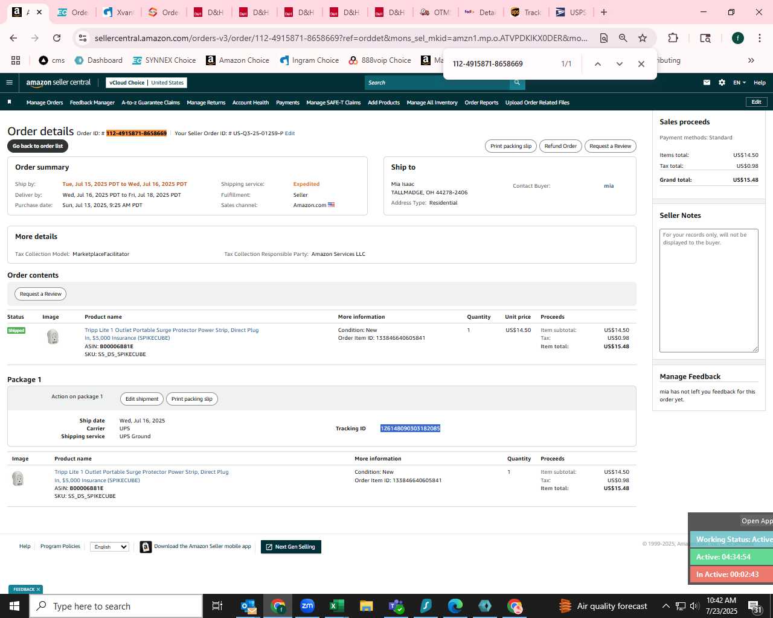Click the search magnifier button
Viewport: 773px width, 618px height.
517,83
